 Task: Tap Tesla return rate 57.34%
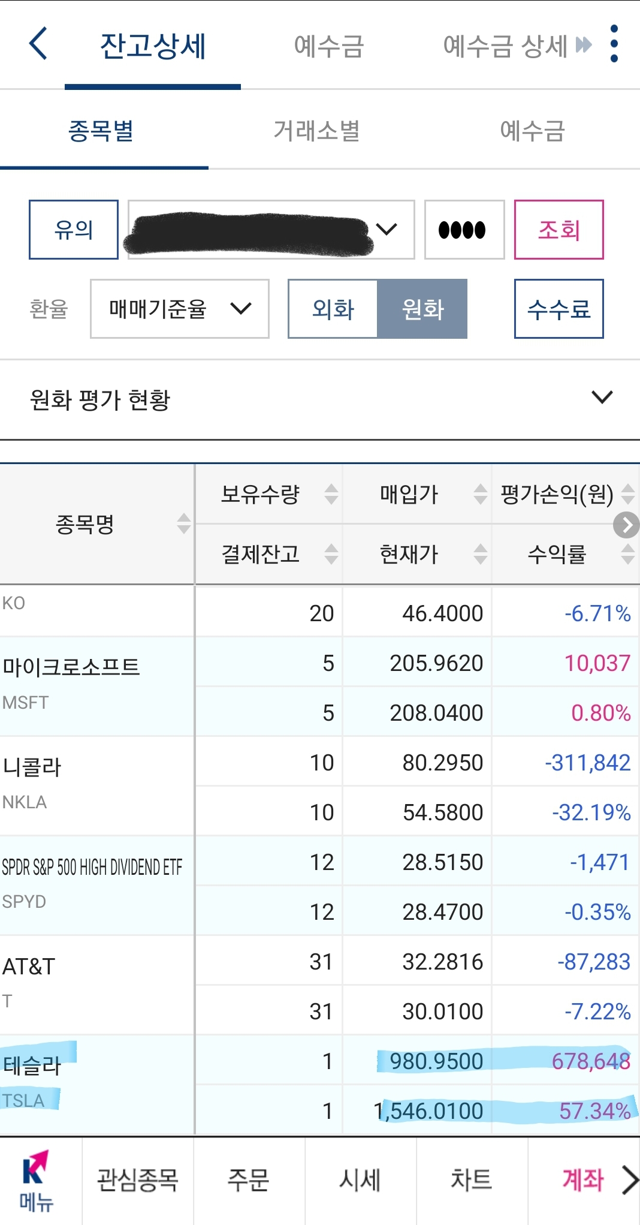pyautogui.click(x=595, y=1111)
